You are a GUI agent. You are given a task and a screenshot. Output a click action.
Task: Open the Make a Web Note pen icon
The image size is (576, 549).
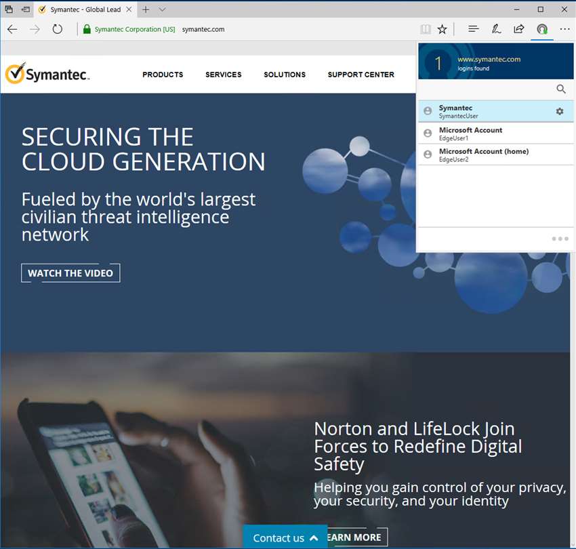[x=496, y=28]
